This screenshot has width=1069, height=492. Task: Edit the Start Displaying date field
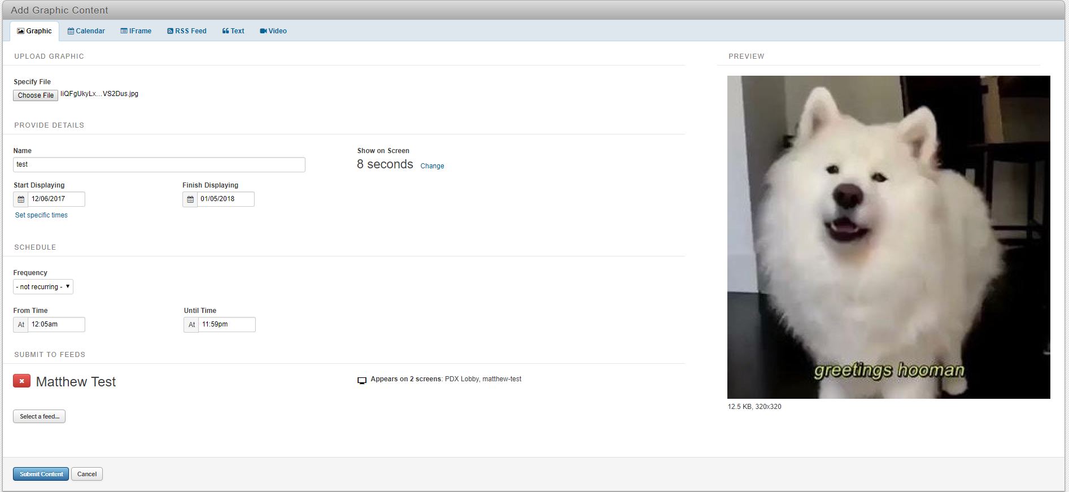click(x=56, y=199)
